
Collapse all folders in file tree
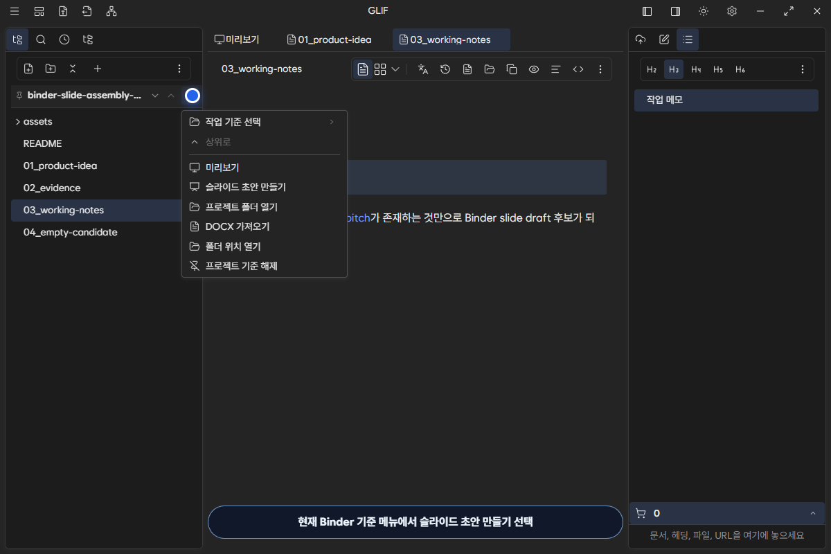click(73, 69)
